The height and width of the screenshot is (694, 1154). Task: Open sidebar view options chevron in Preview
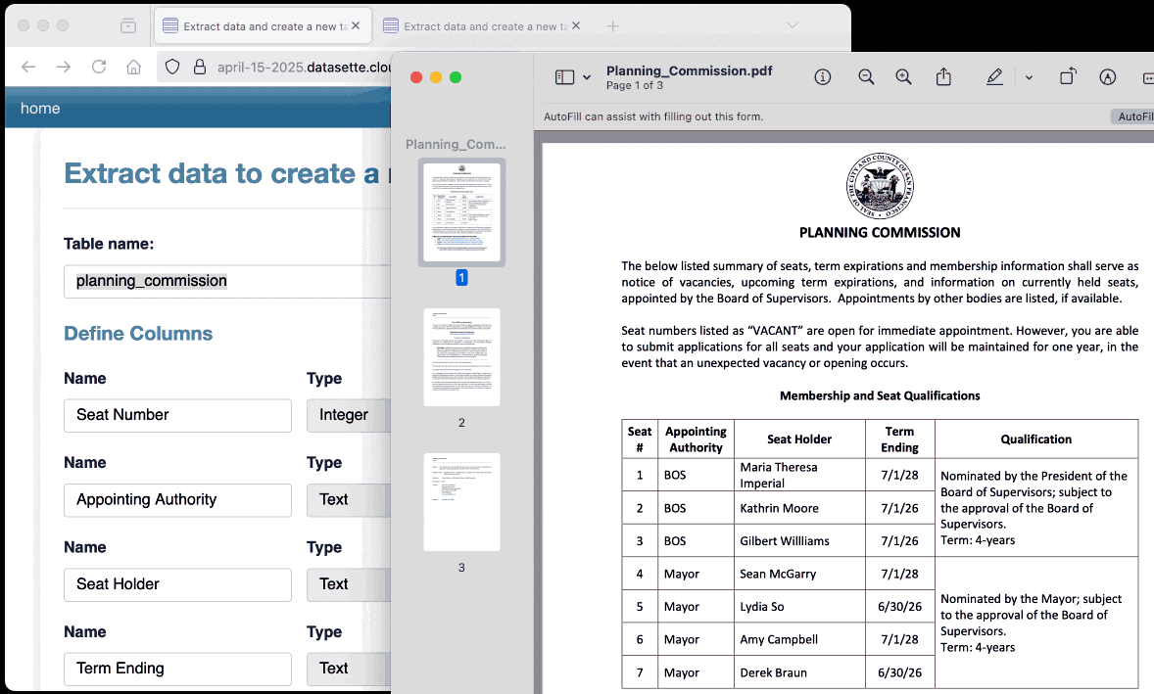click(587, 77)
